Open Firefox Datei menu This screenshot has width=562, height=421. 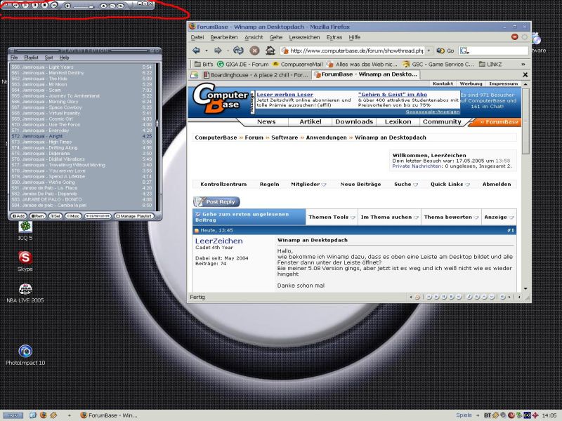point(197,37)
